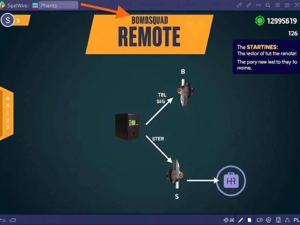
Task: Click the flask icon in the bottom bar
Action: pos(287,220)
